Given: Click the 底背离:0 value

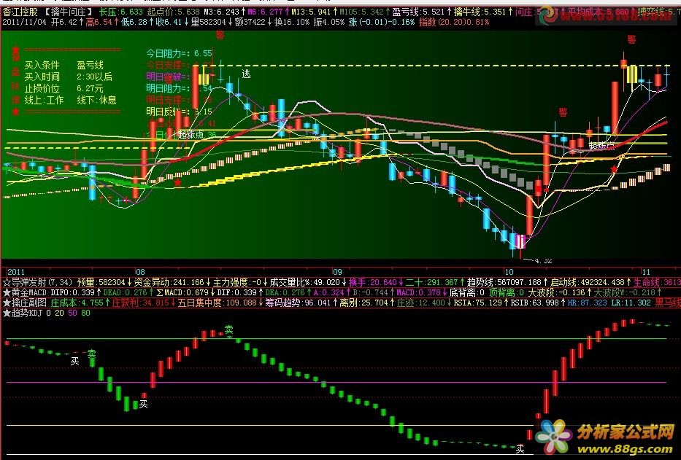Looking at the screenshot, I should coord(466,292).
